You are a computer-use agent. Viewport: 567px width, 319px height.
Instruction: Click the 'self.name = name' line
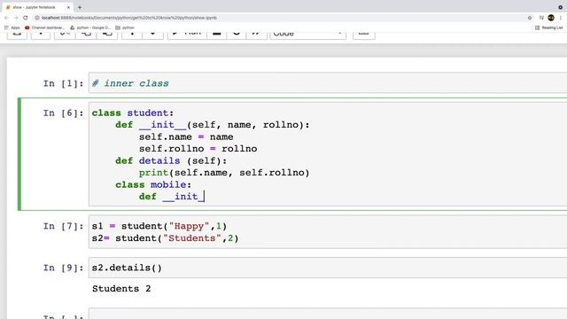(x=186, y=136)
